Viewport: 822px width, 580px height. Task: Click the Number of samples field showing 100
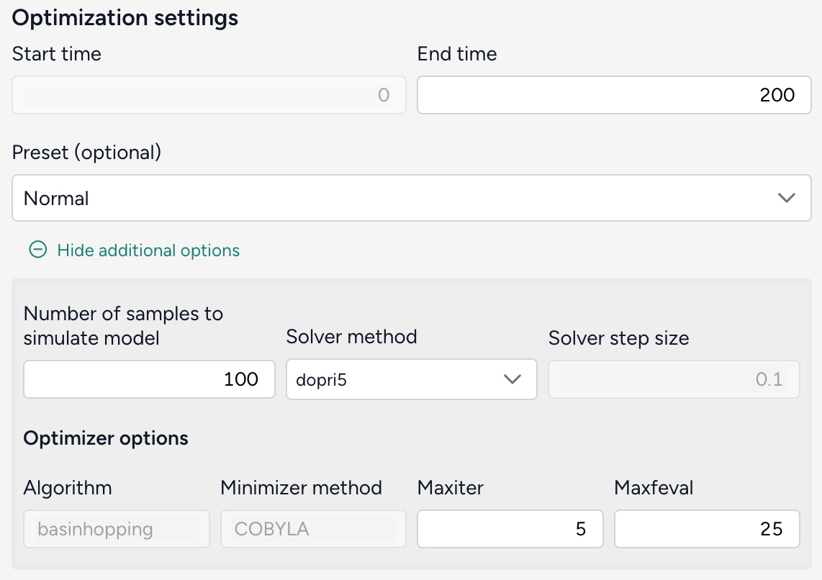(x=149, y=379)
